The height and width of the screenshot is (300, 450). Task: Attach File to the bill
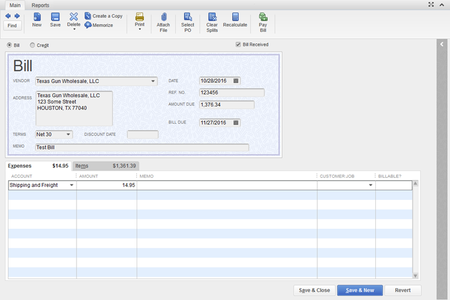(x=163, y=22)
